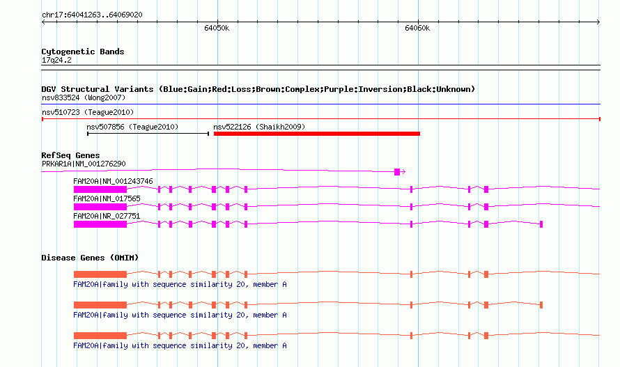620x367 pixels.
Task: Click the first OMIM FAM20A description link
Action: [180, 284]
